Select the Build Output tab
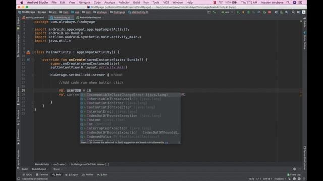 [40, 169]
